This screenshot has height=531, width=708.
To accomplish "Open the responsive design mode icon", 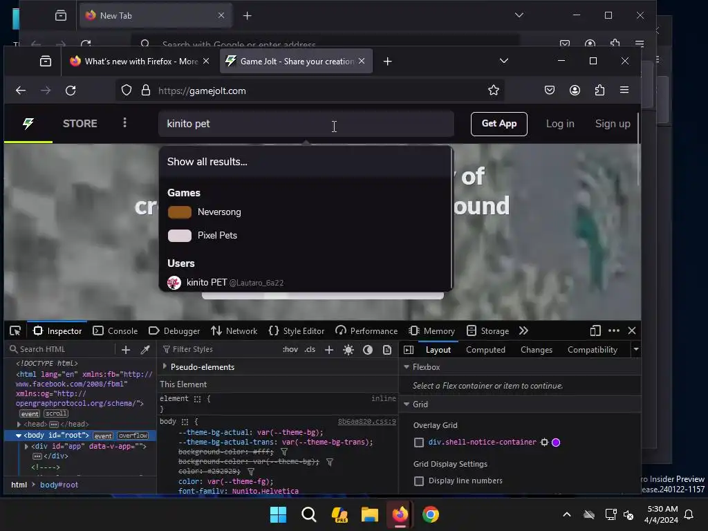I will click(595, 331).
